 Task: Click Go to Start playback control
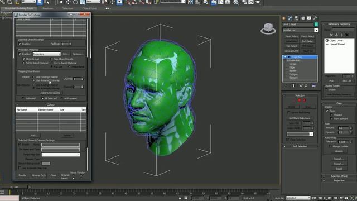(314, 198)
